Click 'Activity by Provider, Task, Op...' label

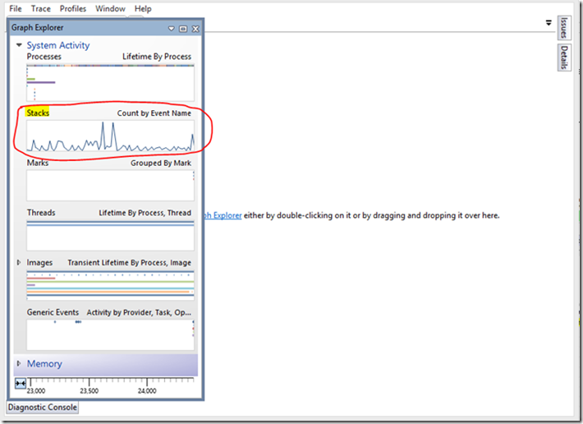click(139, 312)
